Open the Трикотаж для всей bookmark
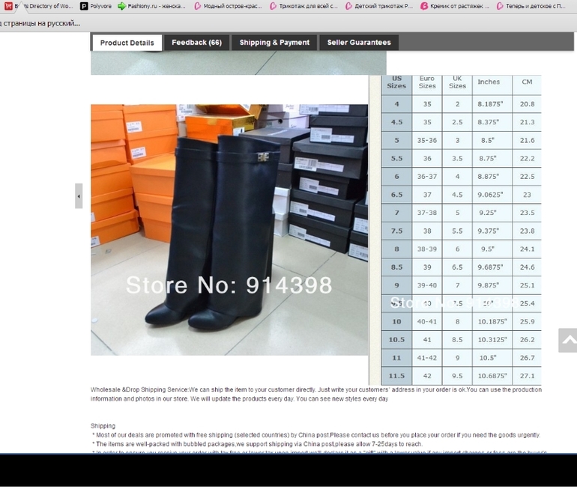This screenshot has height=492, width=577. point(304,6)
